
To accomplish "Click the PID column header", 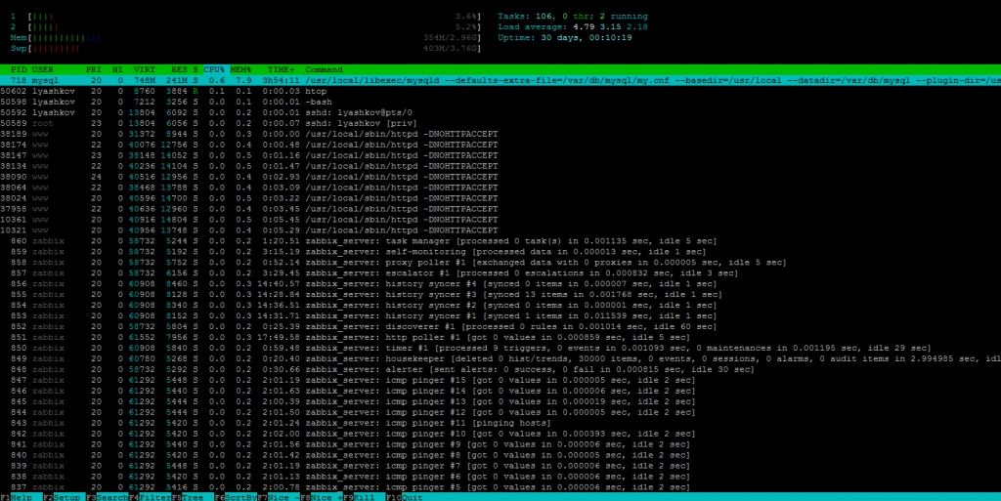I will pyautogui.click(x=19, y=70).
